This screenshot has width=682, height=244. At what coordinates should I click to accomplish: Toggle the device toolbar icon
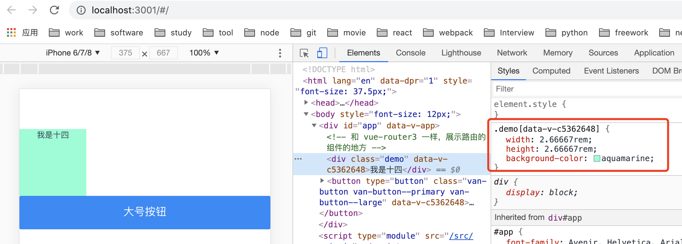(322, 53)
